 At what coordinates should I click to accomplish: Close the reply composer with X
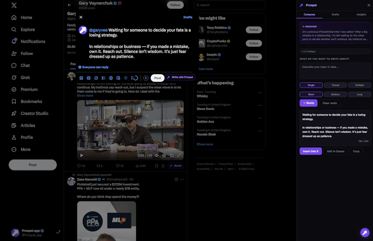point(81,17)
